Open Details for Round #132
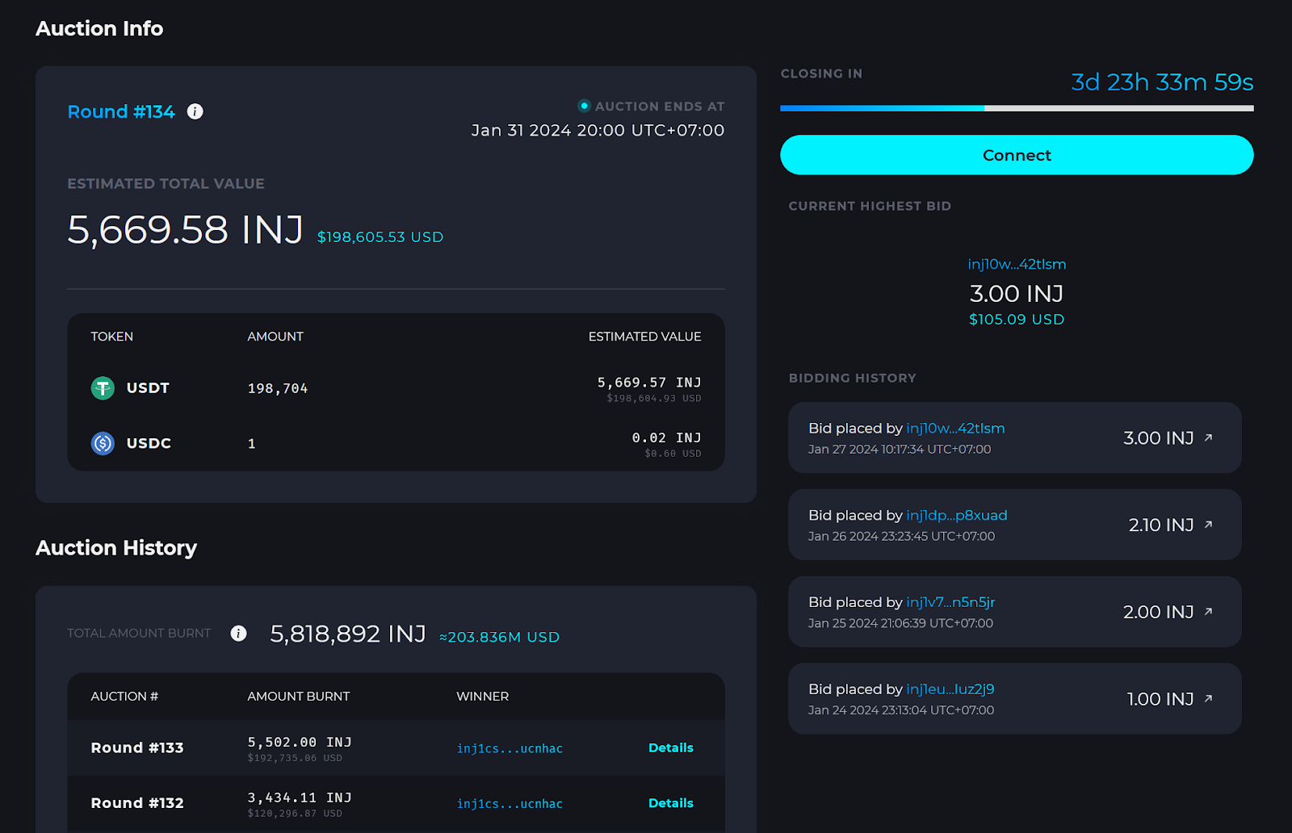Viewport: 1292px width, 833px height. pos(671,803)
